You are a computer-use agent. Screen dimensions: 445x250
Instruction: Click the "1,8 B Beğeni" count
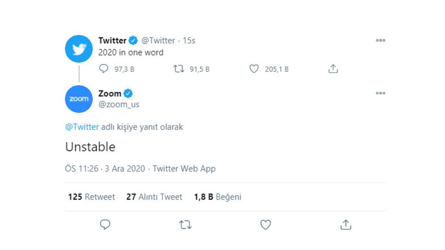coord(217,197)
